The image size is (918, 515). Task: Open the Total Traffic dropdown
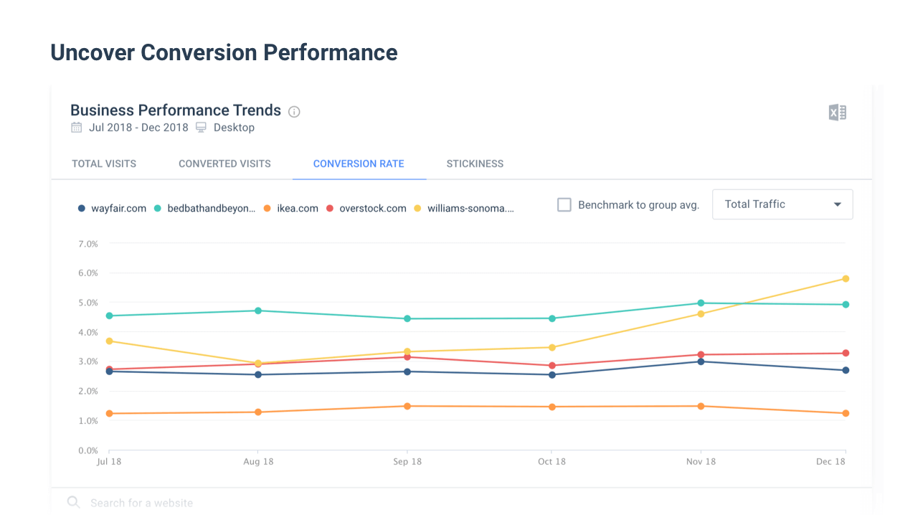pyautogui.click(x=782, y=204)
